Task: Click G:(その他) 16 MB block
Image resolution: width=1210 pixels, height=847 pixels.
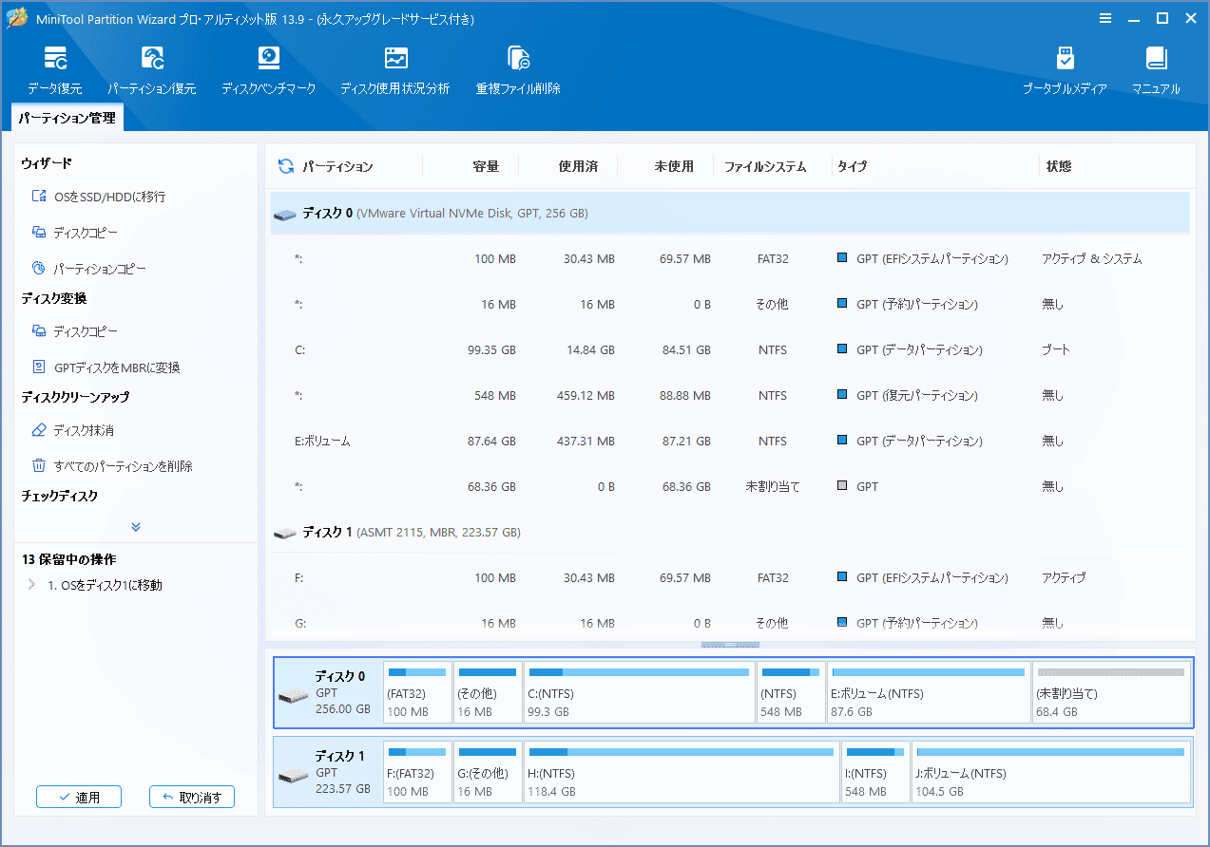Action: (488, 772)
